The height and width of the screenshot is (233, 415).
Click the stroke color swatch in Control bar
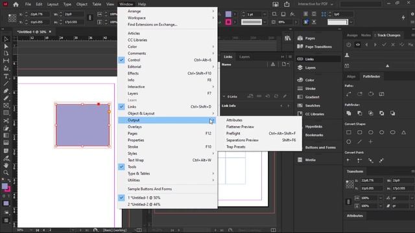[x=228, y=22]
